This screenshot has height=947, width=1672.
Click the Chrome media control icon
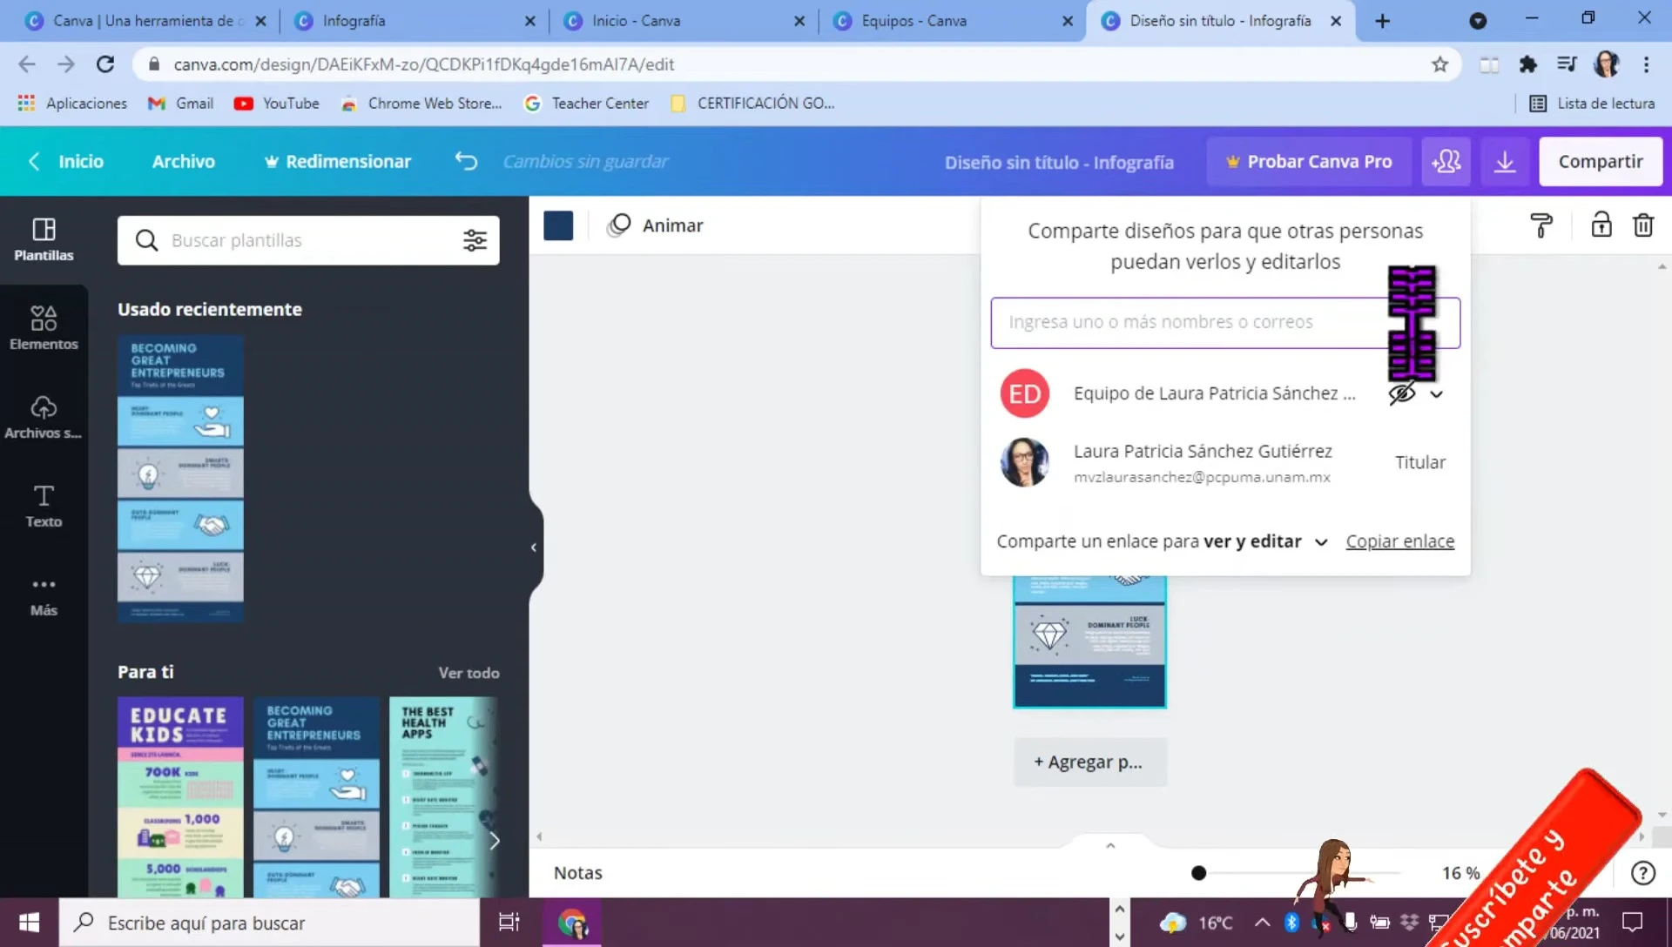[x=1567, y=64]
